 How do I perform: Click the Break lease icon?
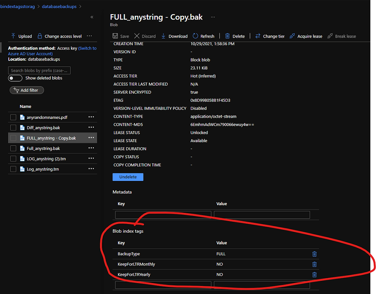coord(330,36)
